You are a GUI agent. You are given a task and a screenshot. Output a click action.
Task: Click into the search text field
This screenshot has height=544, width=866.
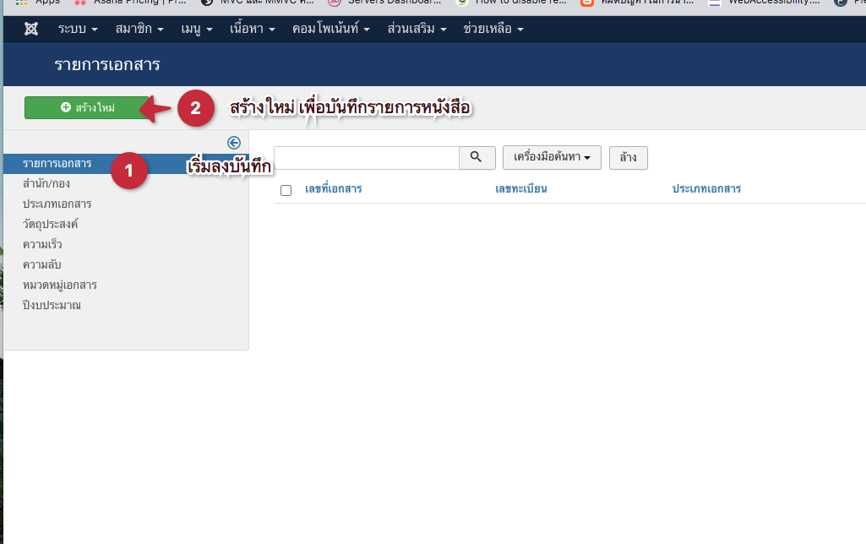366,158
